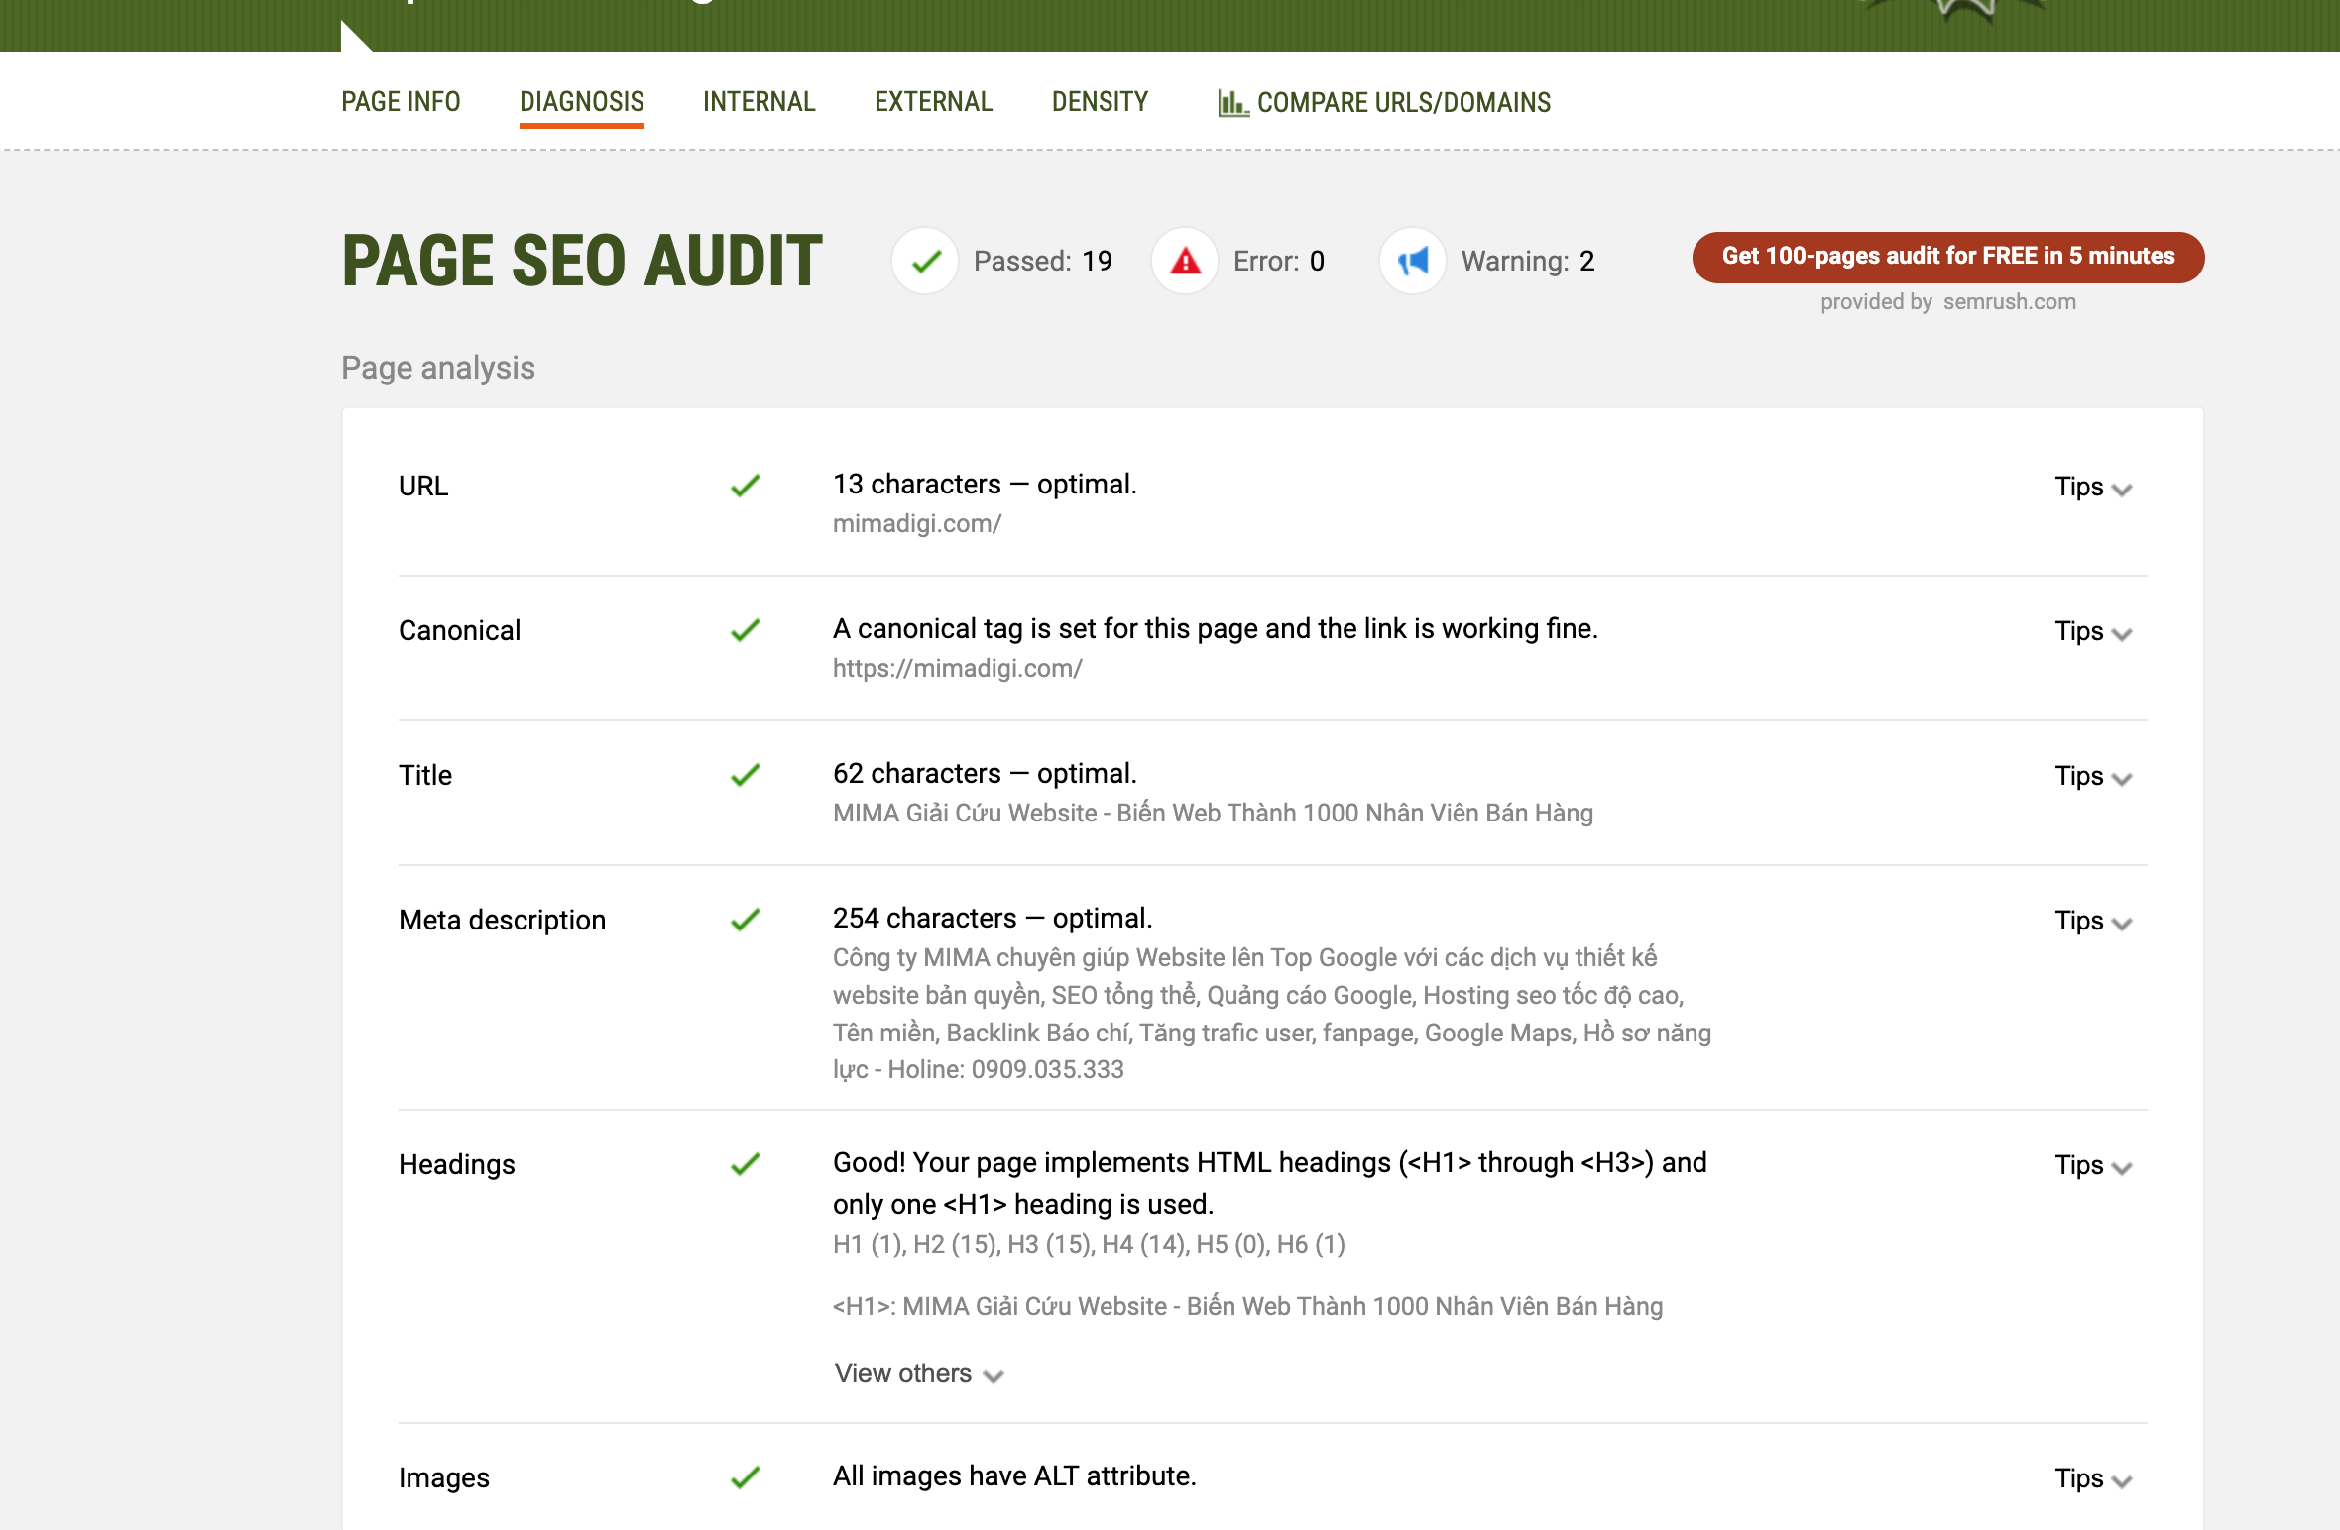Go to the External tab
This screenshot has height=1530, width=2340.
[933, 102]
